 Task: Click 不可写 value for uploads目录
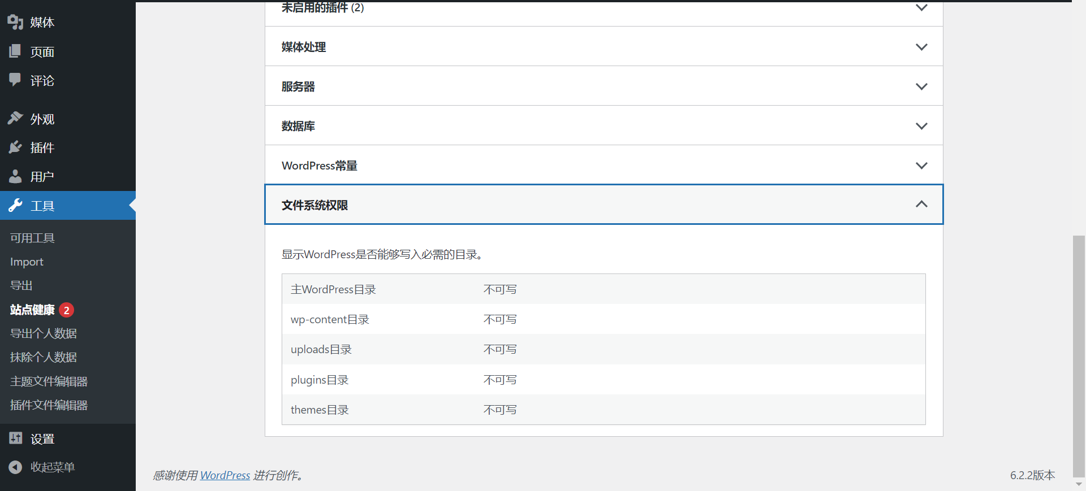500,349
